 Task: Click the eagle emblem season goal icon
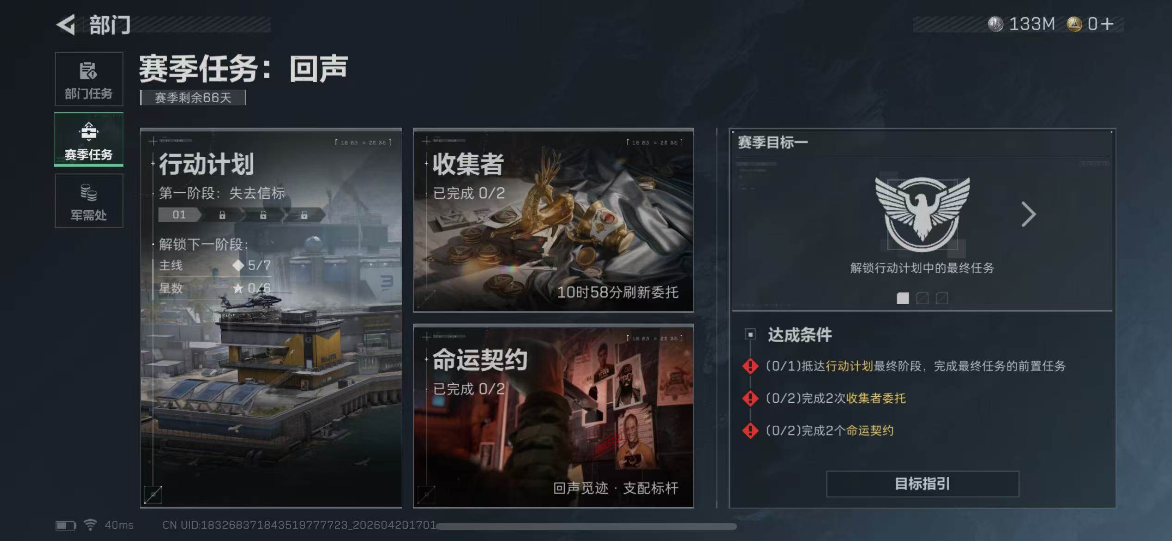(922, 214)
